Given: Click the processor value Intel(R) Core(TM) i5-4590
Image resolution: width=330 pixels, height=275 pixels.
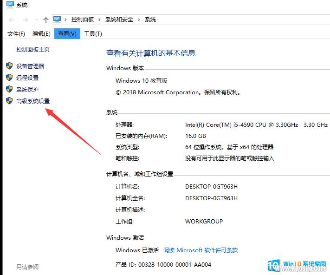Looking at the screenshot, I should tap(256, 125).
